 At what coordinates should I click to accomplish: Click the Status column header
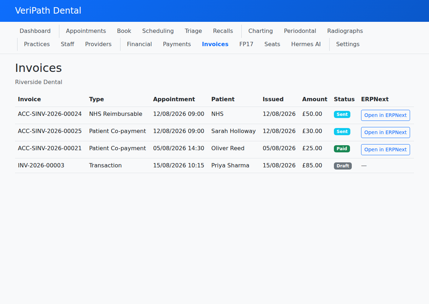click(344, 99)
